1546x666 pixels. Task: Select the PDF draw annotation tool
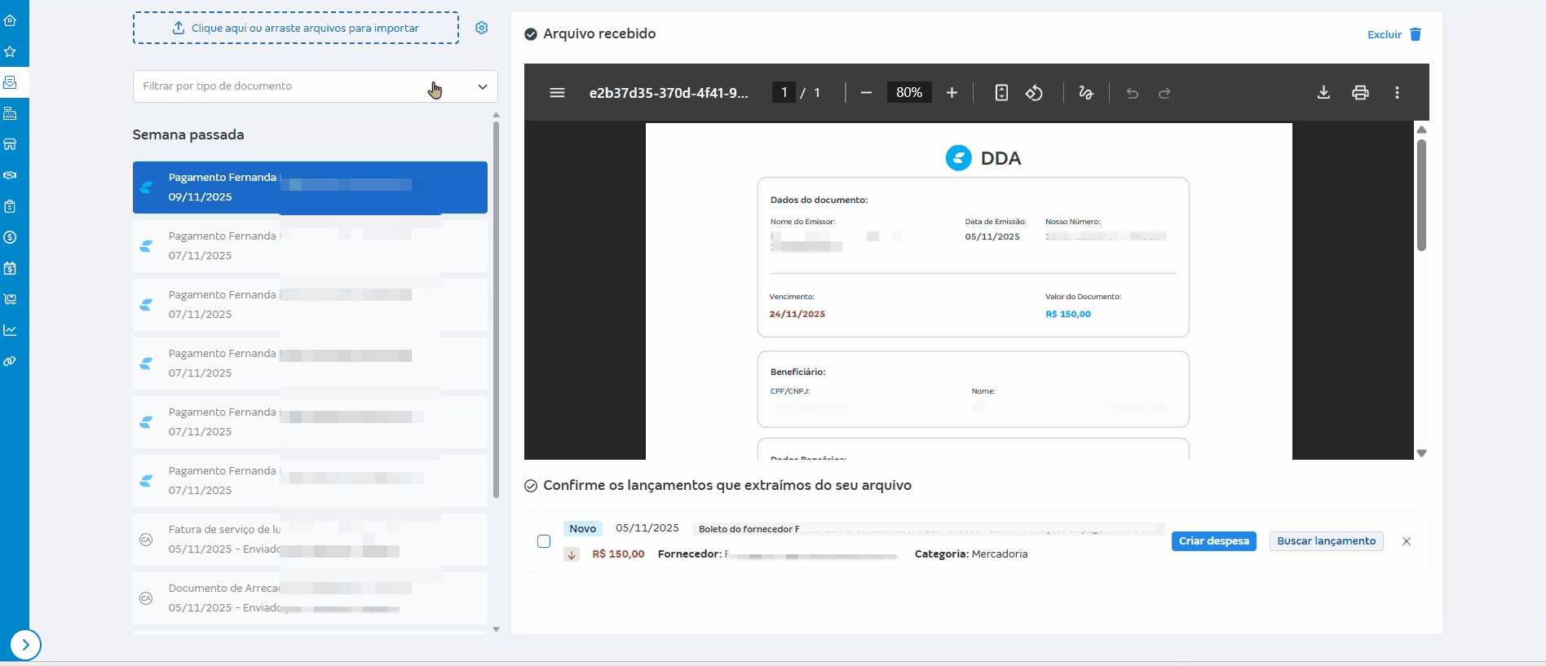point(1086,93)
